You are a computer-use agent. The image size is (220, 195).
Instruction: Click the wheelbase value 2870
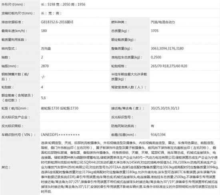pyautogui.click(x=45, y=66)
